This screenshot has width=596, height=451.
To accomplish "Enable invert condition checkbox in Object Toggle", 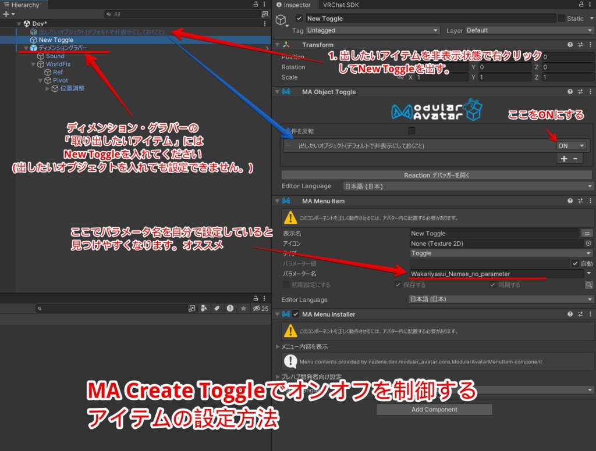I will (x=411, y=131).
